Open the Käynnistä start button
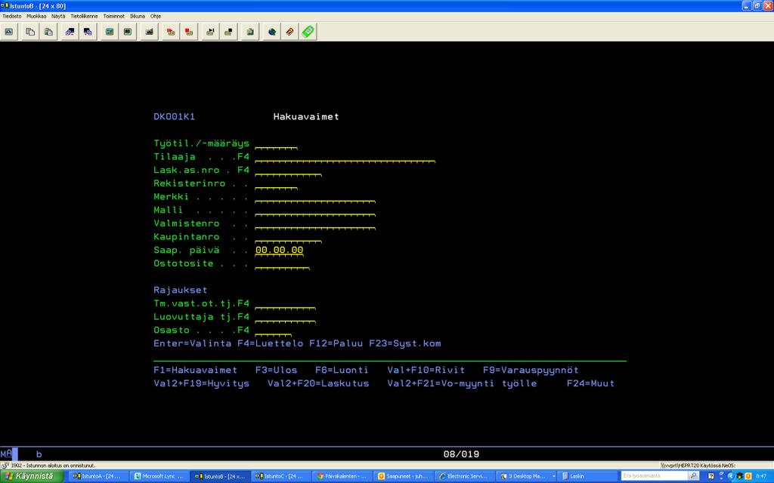The height and width of the screenshot is (483, 774). 32,476
